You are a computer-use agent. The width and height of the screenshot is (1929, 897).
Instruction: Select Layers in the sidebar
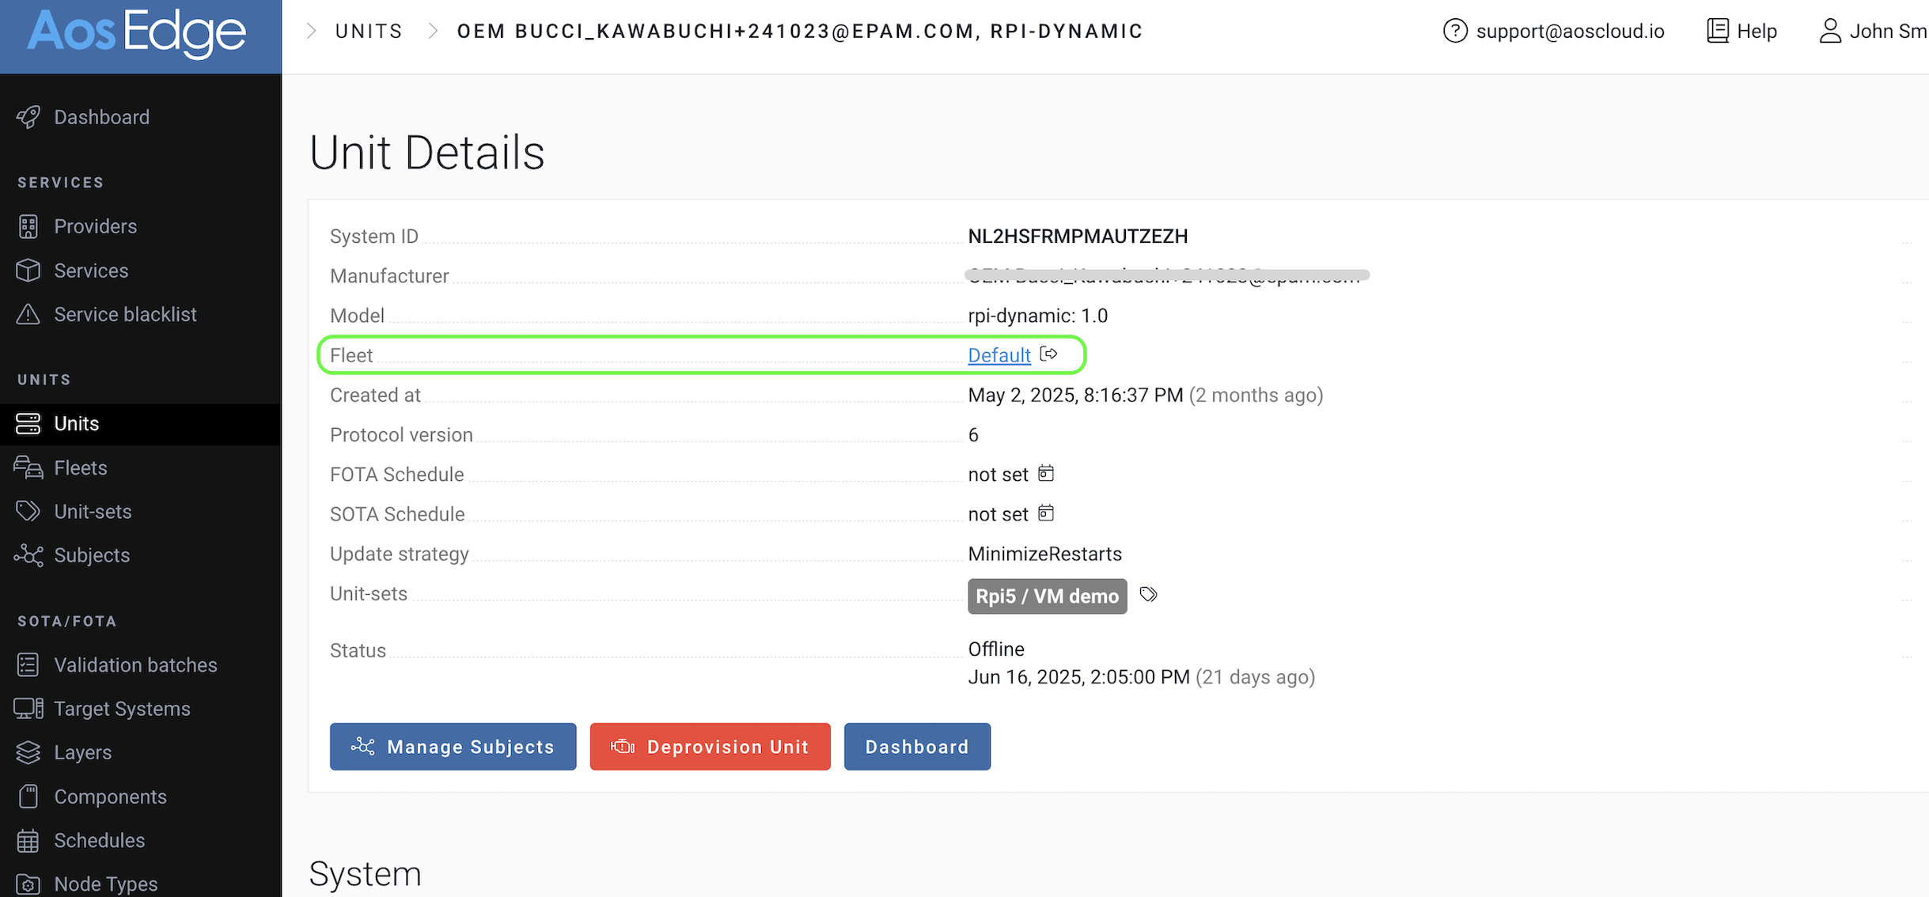(x=82, y=752)
